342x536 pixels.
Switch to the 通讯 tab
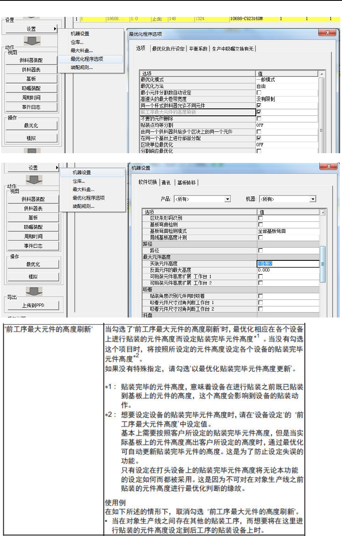166,182
